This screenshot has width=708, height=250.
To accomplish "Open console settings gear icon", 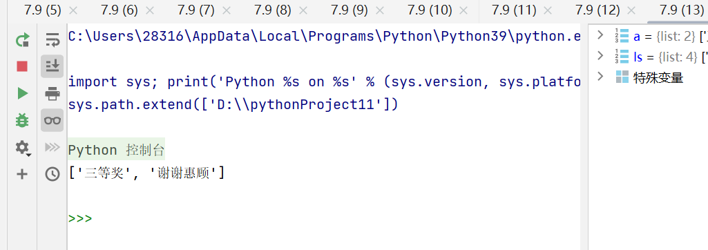I will tap(22, 147).
